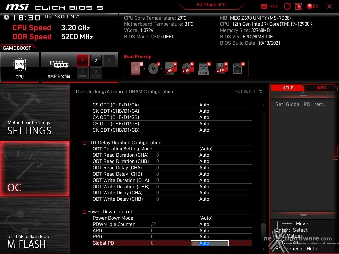Select the hard disk boot device icon
Image resolution: width=339 pixels, height=254 pixels.
tap(137, 68)
